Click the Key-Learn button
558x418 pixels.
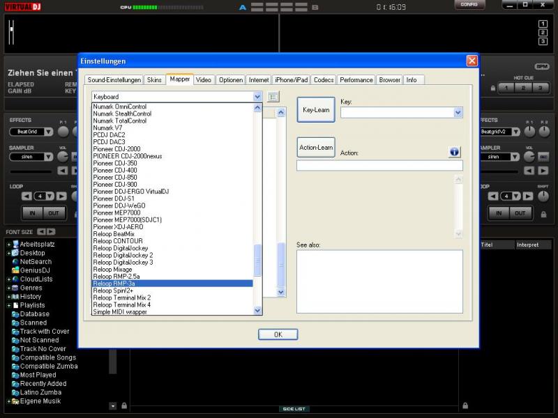316,110
